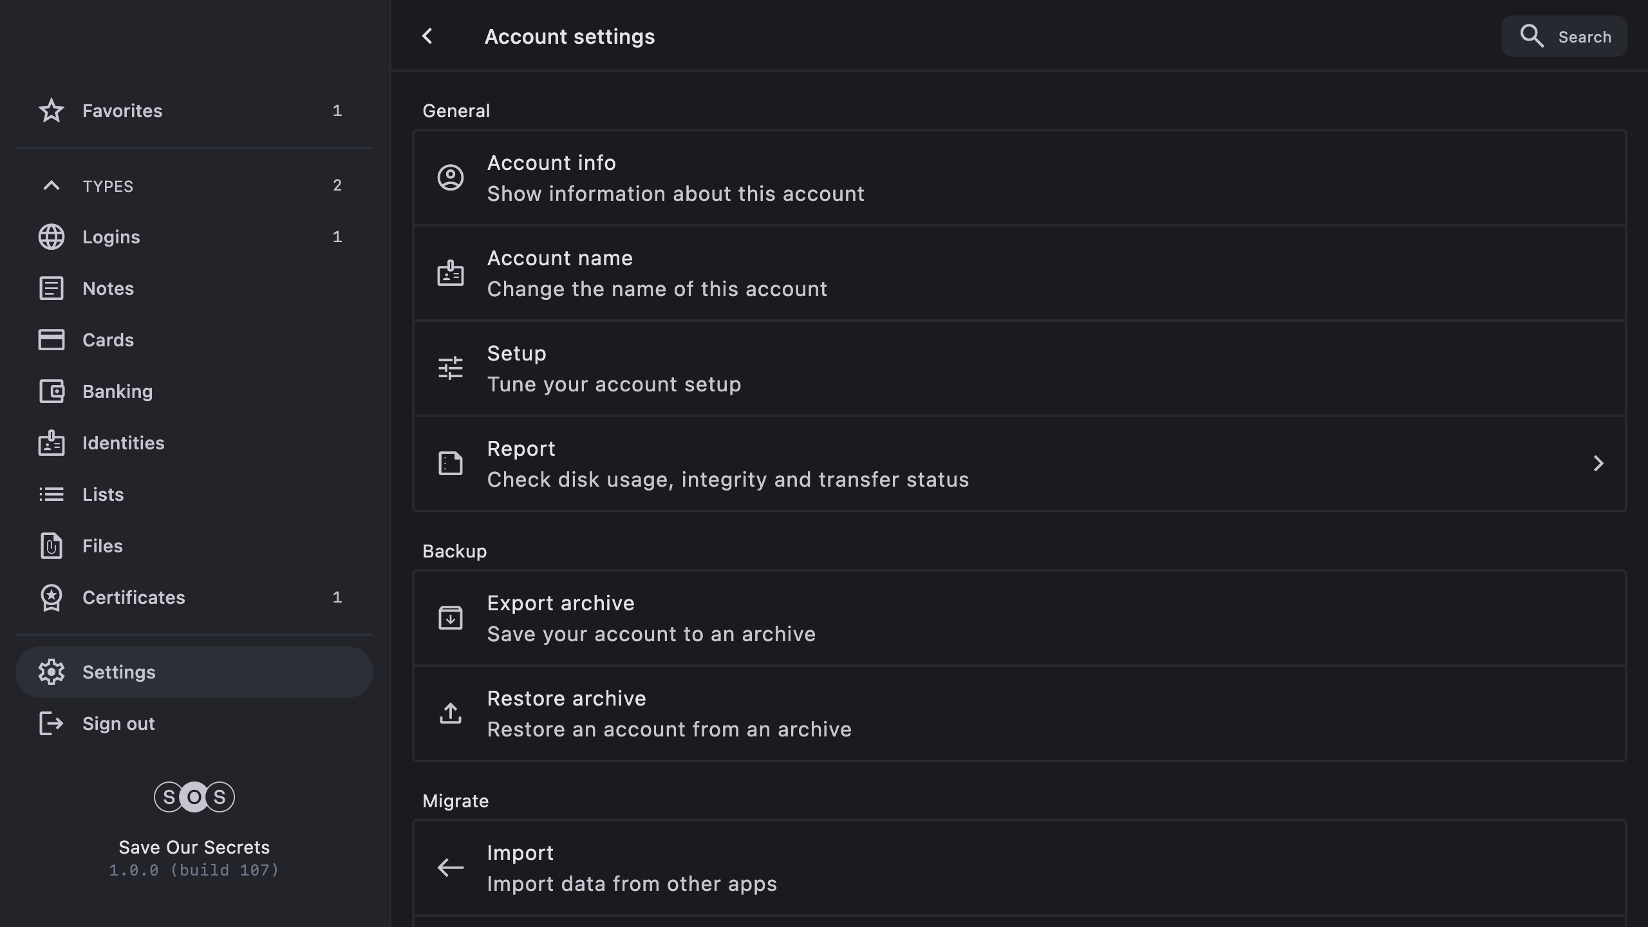The height and width of the screenshot is (927, 1648).
Task: Click the Setup sliders icon
Action: click(451, 368)
